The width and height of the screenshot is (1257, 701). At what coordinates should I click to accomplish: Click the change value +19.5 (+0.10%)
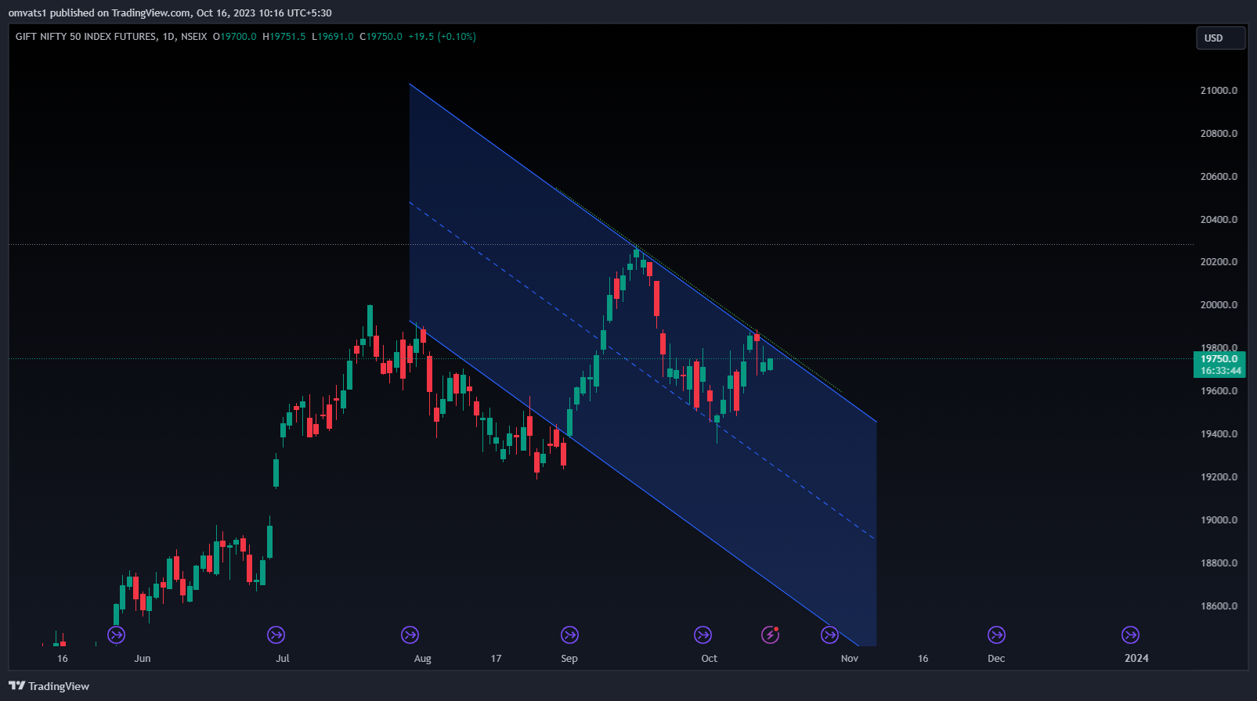[x=442, y=37]
